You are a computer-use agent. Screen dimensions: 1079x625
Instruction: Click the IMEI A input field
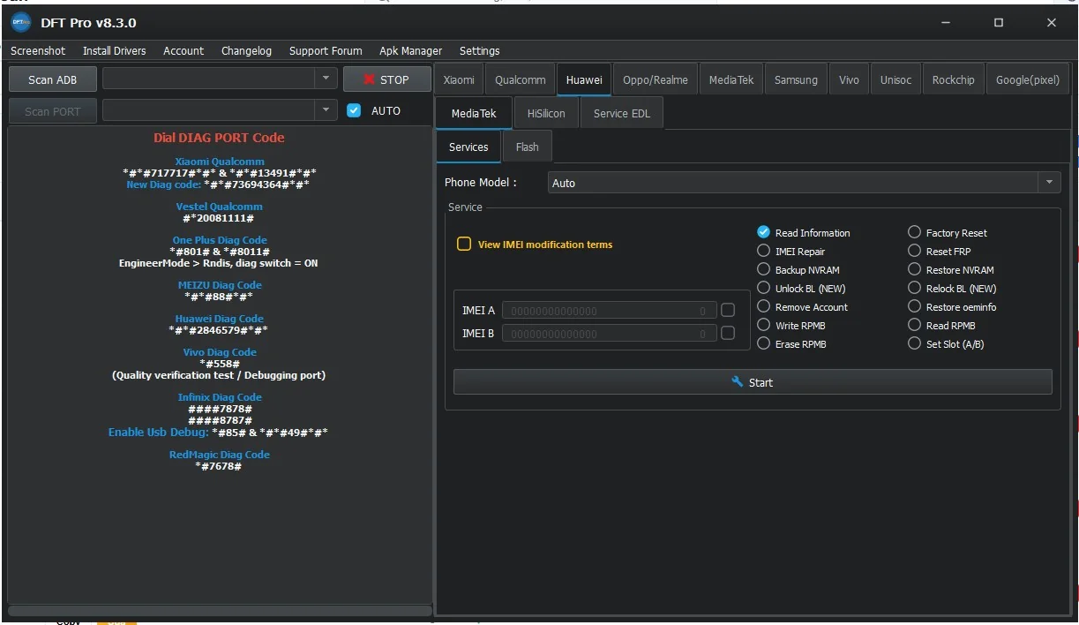click(x=609, y=311)
